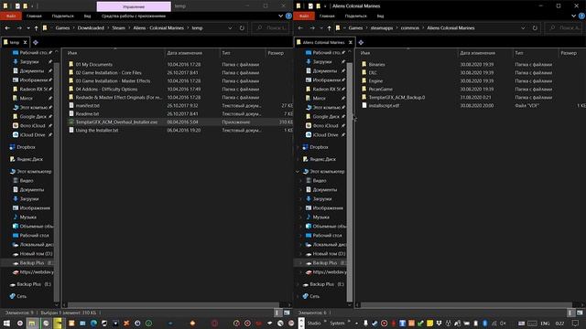The width and height of the screenshot is (586, 329).
Task: Show hidden tray icons arrow
Action: (x=356, y=323)
